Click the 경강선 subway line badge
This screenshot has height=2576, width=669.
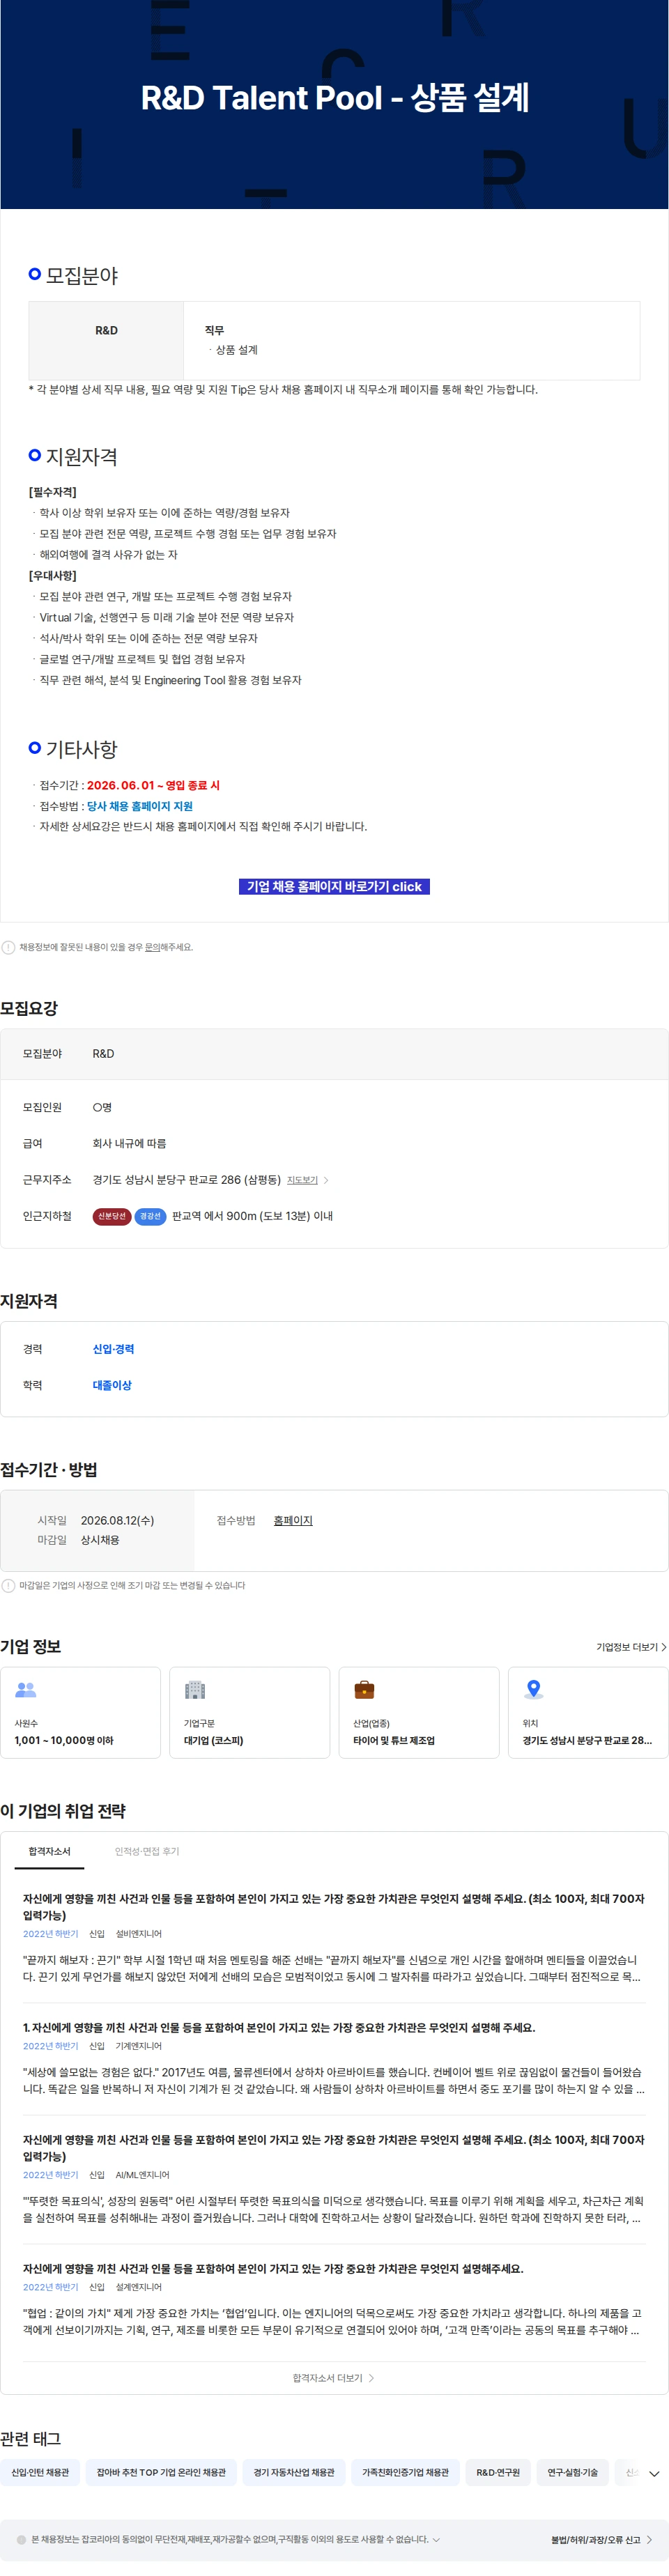pos(150,1216)
